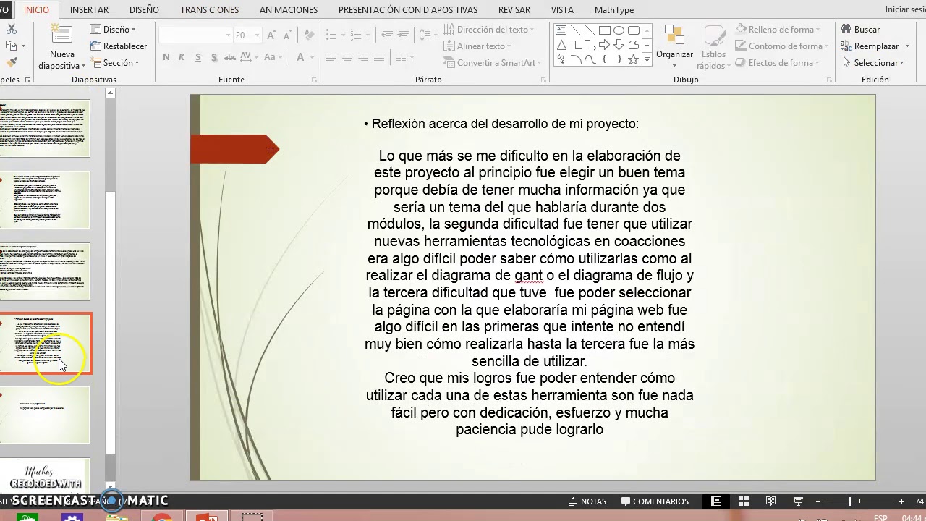Open the line spacing menu
Viewport: 926px width, 521px height.
[428, 35]
